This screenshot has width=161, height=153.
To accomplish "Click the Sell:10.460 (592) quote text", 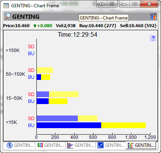I will [138, 26].
